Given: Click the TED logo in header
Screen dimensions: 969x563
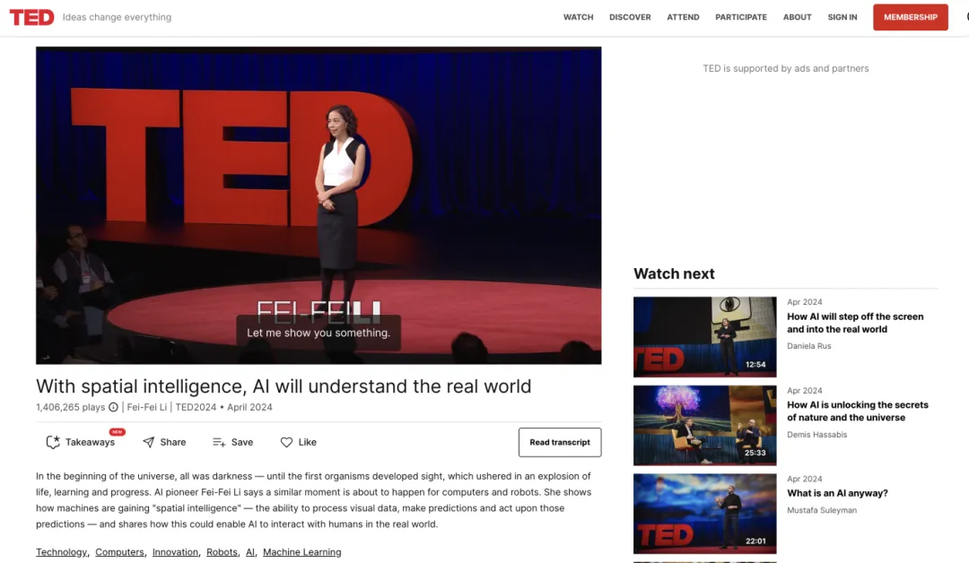Looking at the screenshot, I should pos(31,17).
